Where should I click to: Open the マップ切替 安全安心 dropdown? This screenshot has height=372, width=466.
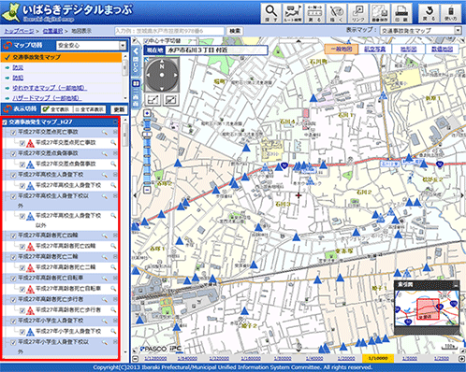[x=91, y=46]
